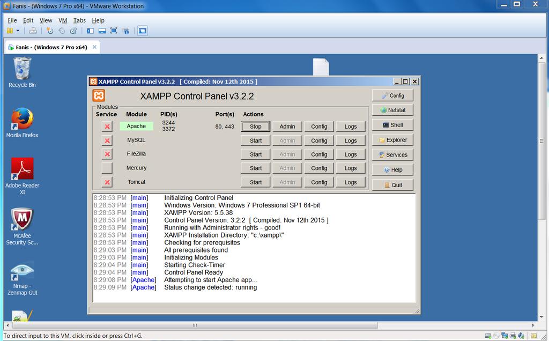View Apache Logs
Screen dimensions: 549x341
coord(351,127)
